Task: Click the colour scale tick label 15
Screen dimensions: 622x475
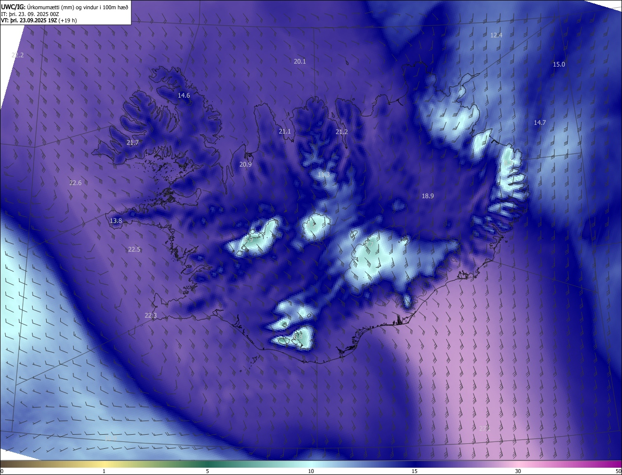Action: (415, 471)
